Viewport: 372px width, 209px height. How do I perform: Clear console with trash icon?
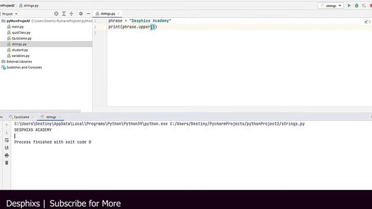pyautogui.click(x=6, y=163)
